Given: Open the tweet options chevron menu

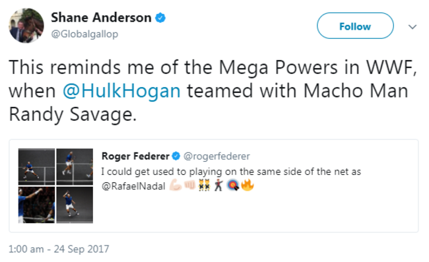Looking at the screenshot, I should pyautogui.click(x=412, y=27).
